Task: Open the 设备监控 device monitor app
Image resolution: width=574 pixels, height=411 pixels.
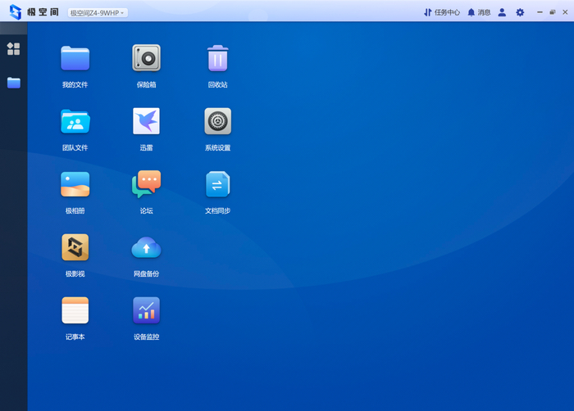Action: click(146, 311)
